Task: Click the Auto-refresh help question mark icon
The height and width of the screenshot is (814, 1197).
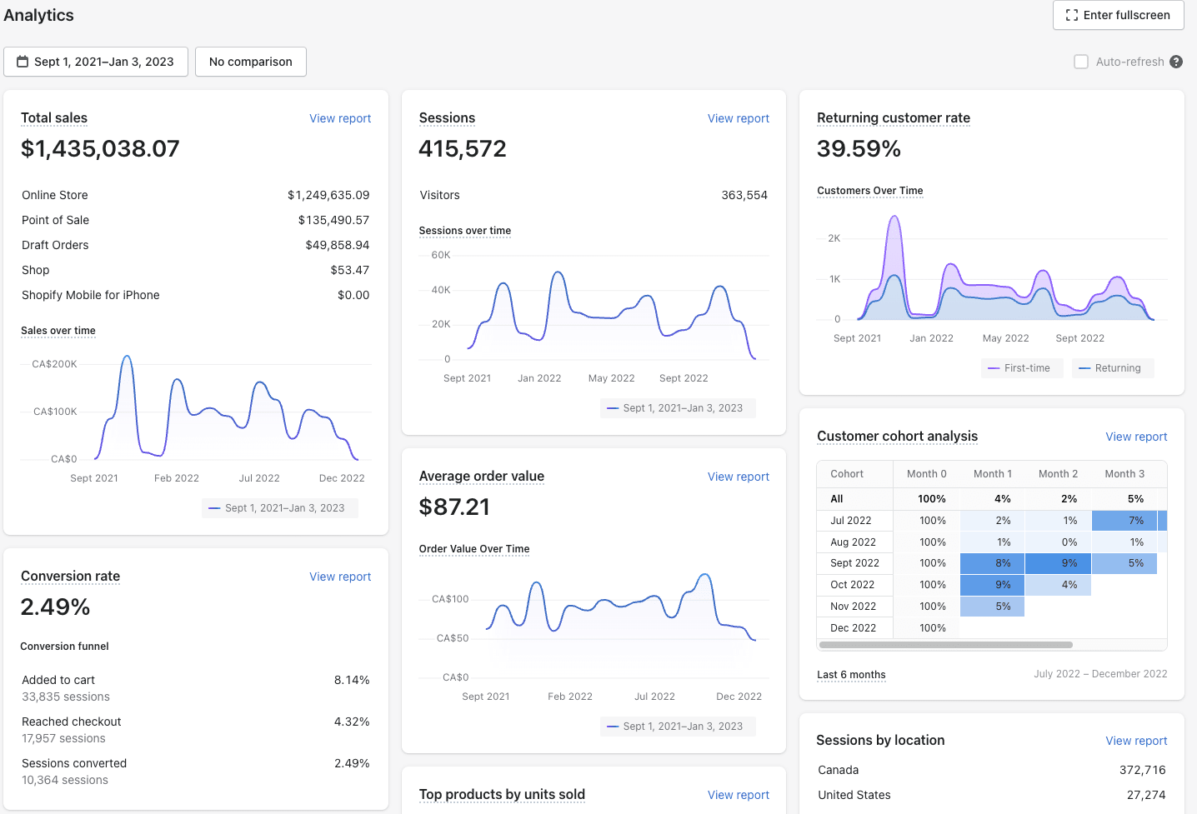Action: (x=1176, y=62)
